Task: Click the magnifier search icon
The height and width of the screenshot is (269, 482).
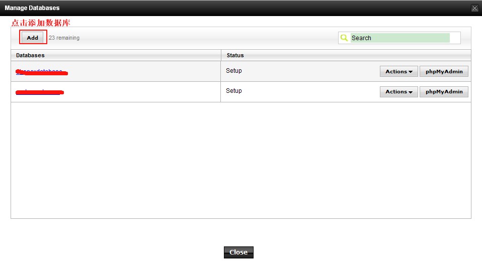Action: coord(344,38)
